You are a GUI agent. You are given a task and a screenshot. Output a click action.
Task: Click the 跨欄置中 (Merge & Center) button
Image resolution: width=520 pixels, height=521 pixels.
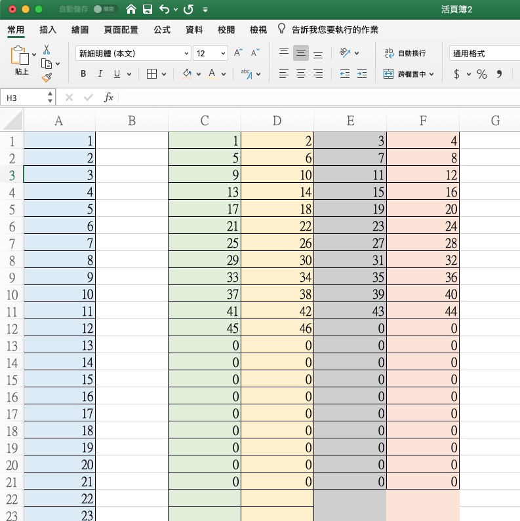point(409,74)
